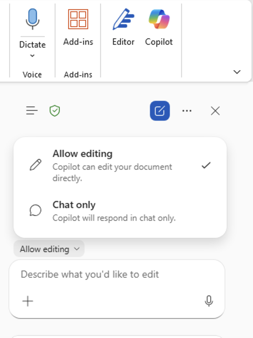Open the Add-ins grid icon
The height and width of the screenshot is (338, 253).
[78, 20]
